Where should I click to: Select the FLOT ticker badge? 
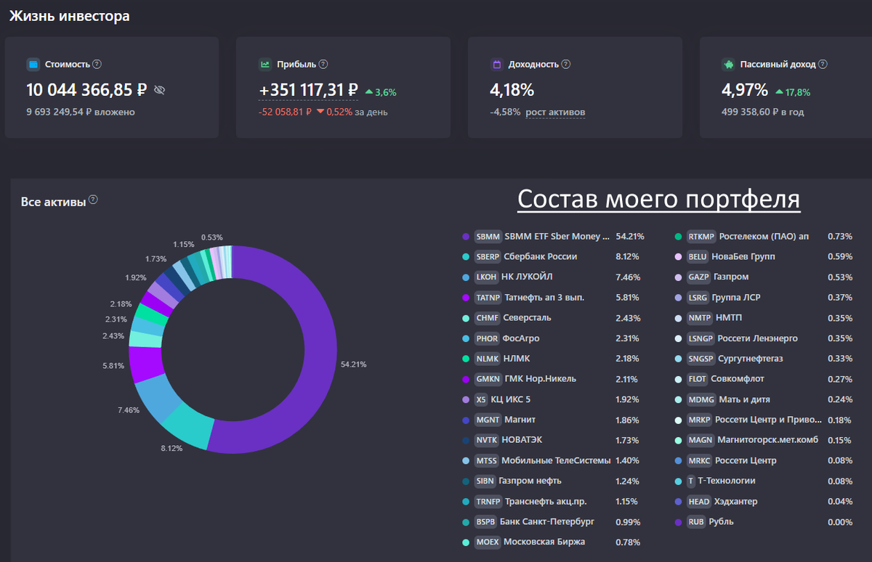(x=698, y=379)
